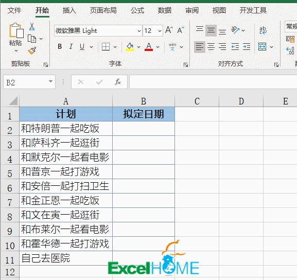Screen dimensions: 297x280
Task: Toggle Bold formatting
Action: tap(60, 46)
